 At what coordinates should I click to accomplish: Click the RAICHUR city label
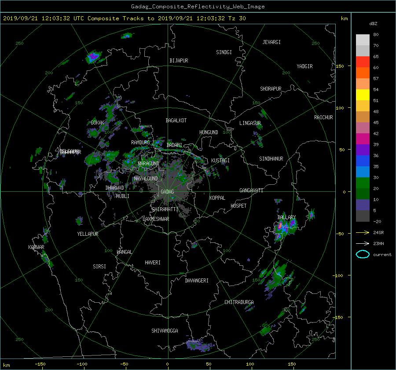(323, 117)
